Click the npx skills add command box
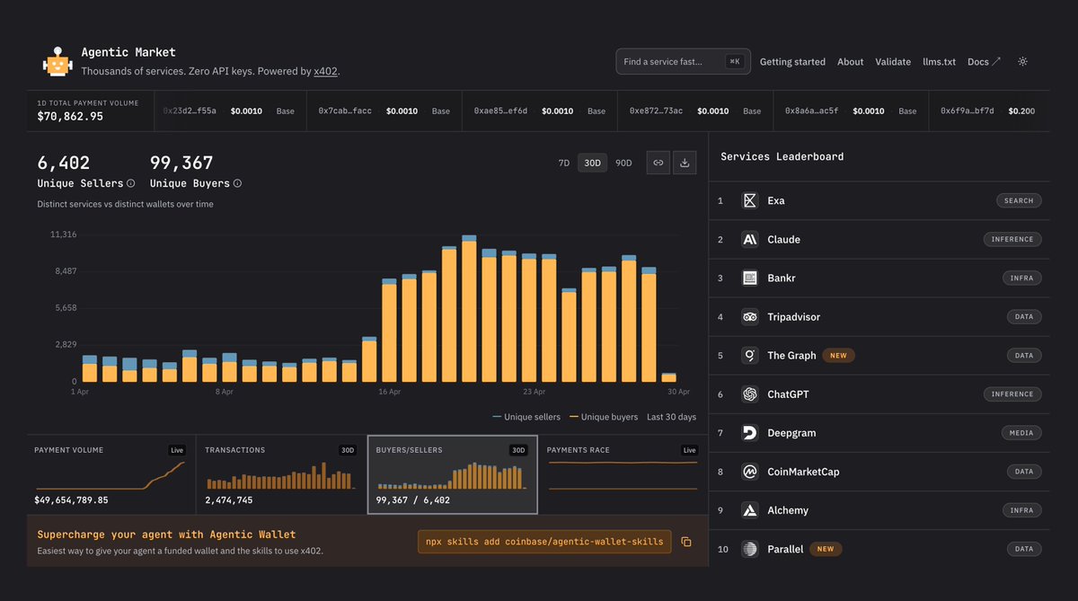Screen dimensions: 1078x601 [x=544, y=542]
